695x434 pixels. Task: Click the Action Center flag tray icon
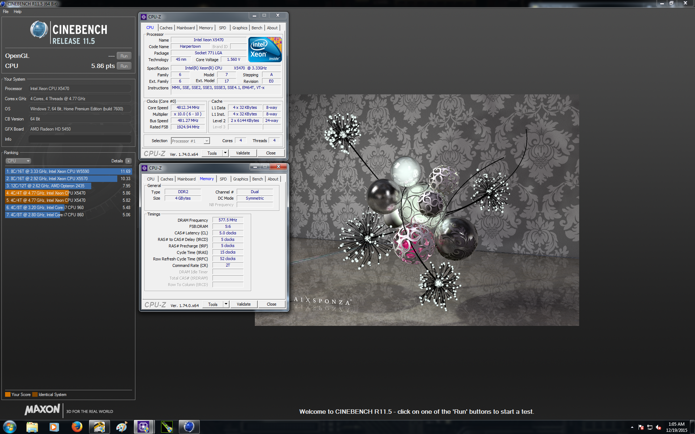[641, 427]
